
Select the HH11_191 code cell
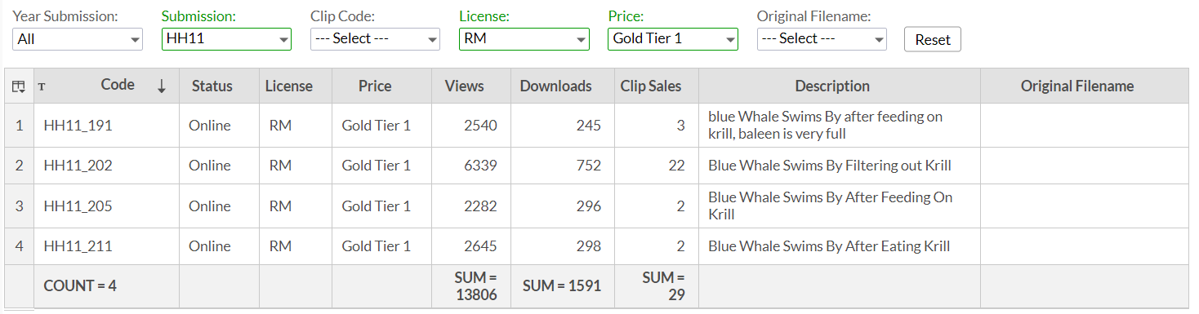tap(107, 126)
